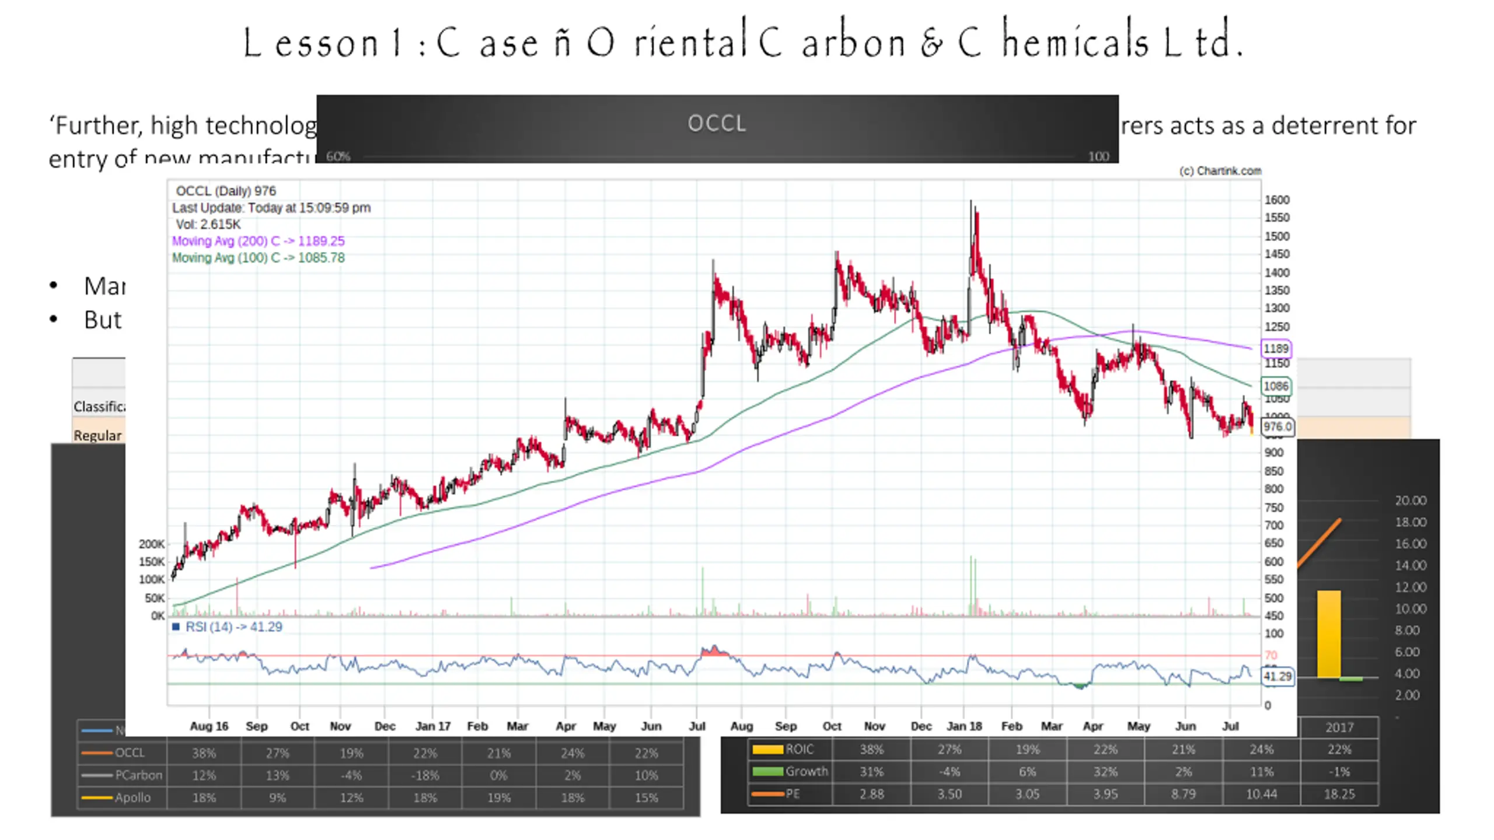
Task: Click the 'Vol: 2.615K' label
Action: coord(208,224)
